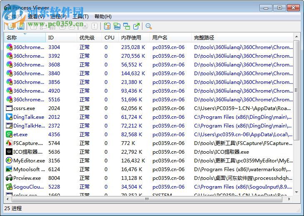This screenshot has height=216, width=304.
Task: Click the cssrs.exe process name
Action: point(24,108)
